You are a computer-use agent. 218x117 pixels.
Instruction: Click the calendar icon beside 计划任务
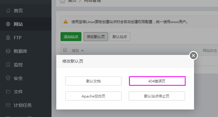(8, 105)
